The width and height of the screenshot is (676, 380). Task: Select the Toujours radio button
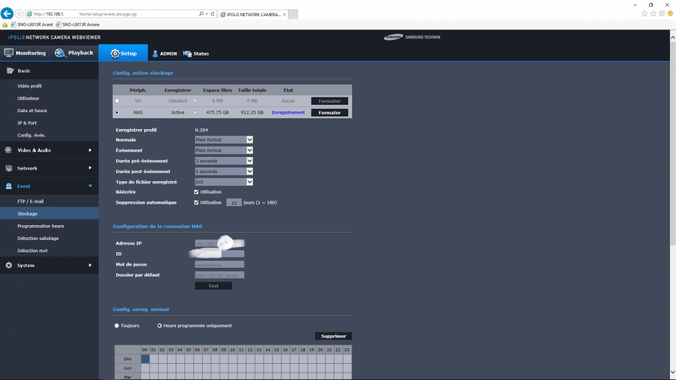117,325
